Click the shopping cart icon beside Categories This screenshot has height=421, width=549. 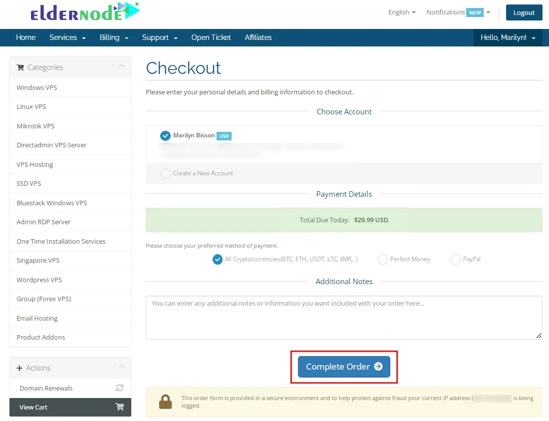[x=20, y=67]
